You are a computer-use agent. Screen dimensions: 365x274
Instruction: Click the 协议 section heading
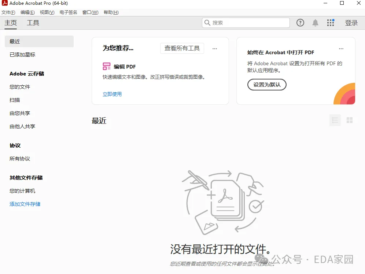(15, 145)
